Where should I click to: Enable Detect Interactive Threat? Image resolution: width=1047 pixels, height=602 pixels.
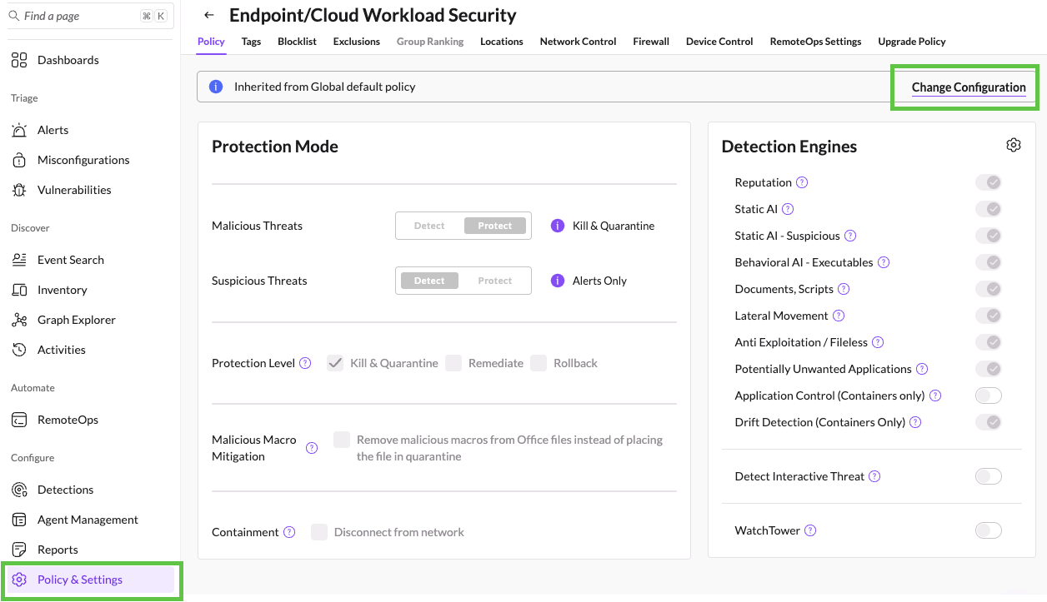(989, 475)
